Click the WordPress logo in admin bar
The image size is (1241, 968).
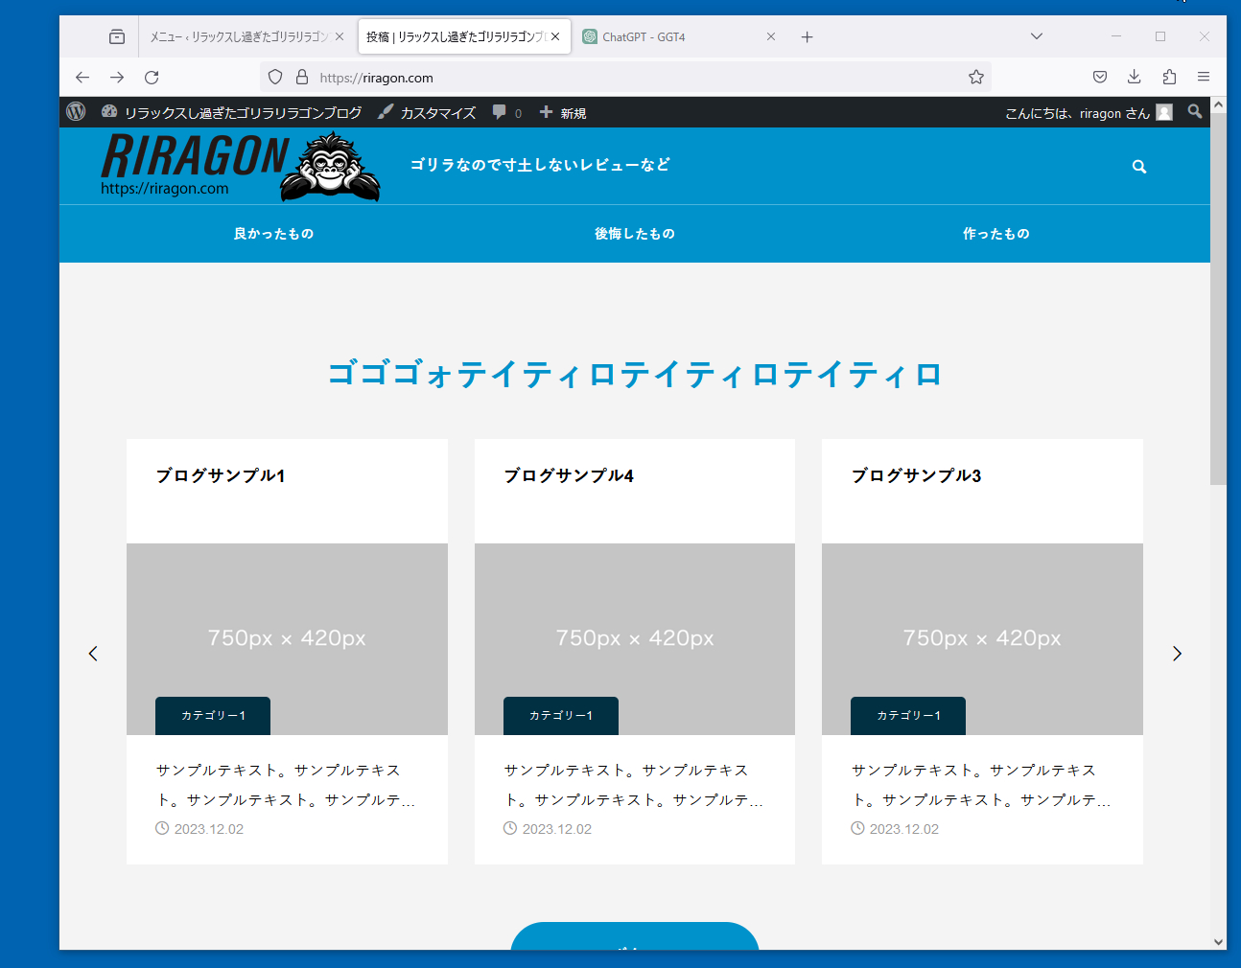(x=77, y=112)
